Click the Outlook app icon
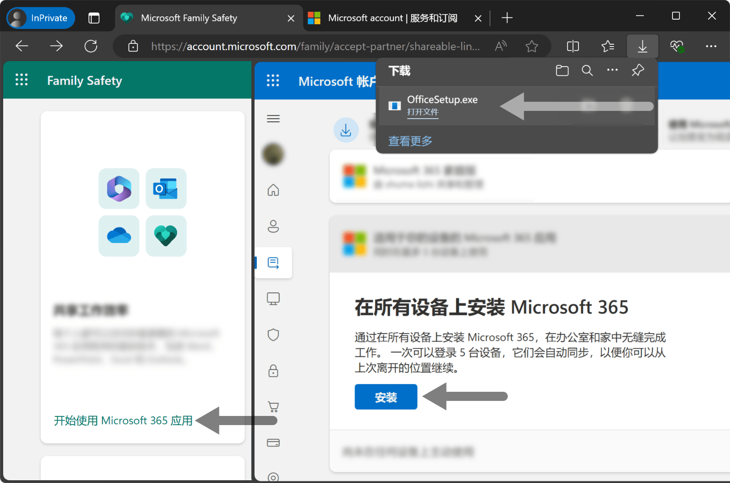The image size is (730, 483). [x=166, y=188]
